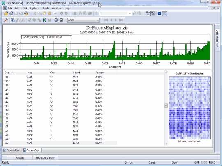Click inside the Goto input field
Image resolution: width=222 pixels, height=166 pixels.
[x=114, y=14]
